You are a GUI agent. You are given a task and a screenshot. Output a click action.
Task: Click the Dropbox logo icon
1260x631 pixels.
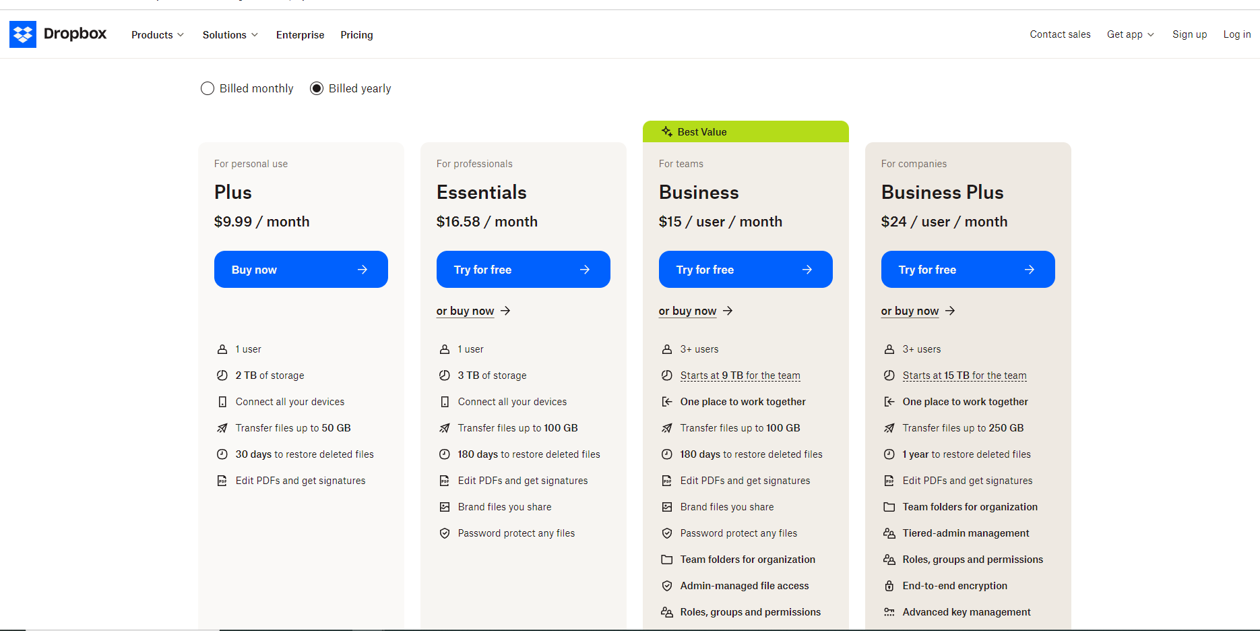(x=23, y=34)
